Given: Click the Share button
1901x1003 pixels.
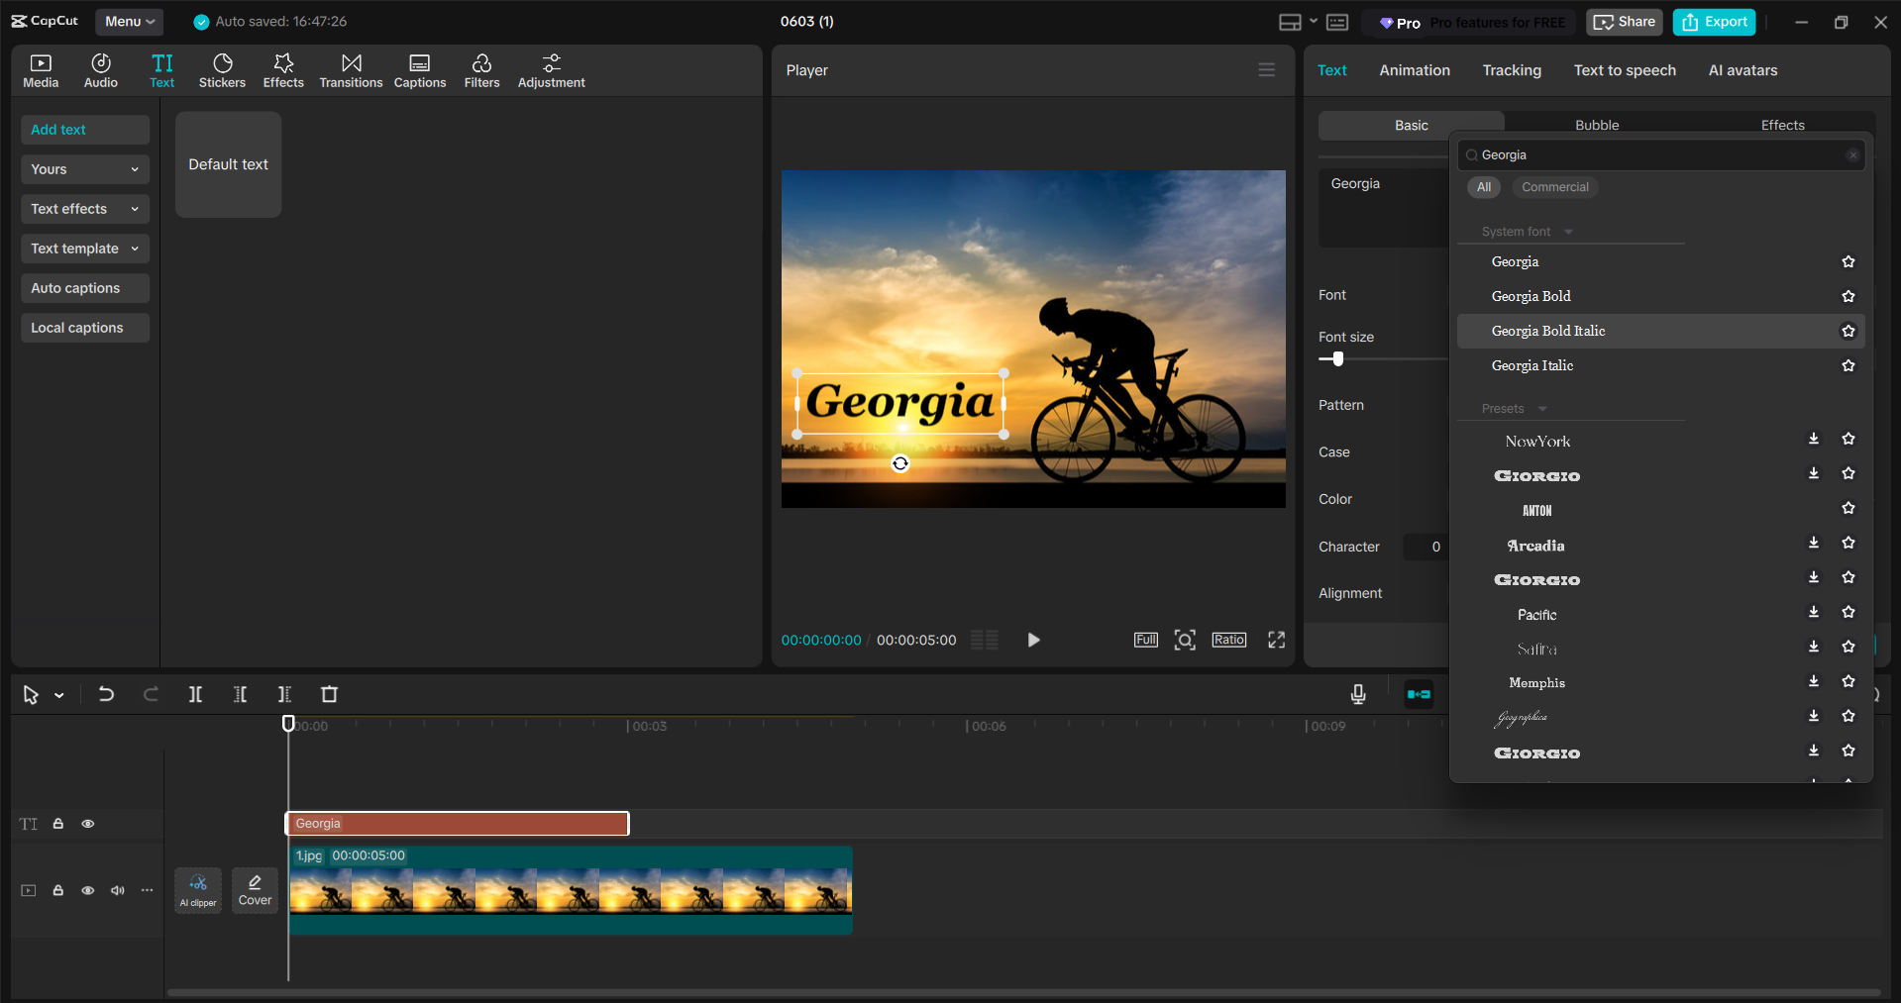Looking at the screenshot, I should [x=1625, y=22].
